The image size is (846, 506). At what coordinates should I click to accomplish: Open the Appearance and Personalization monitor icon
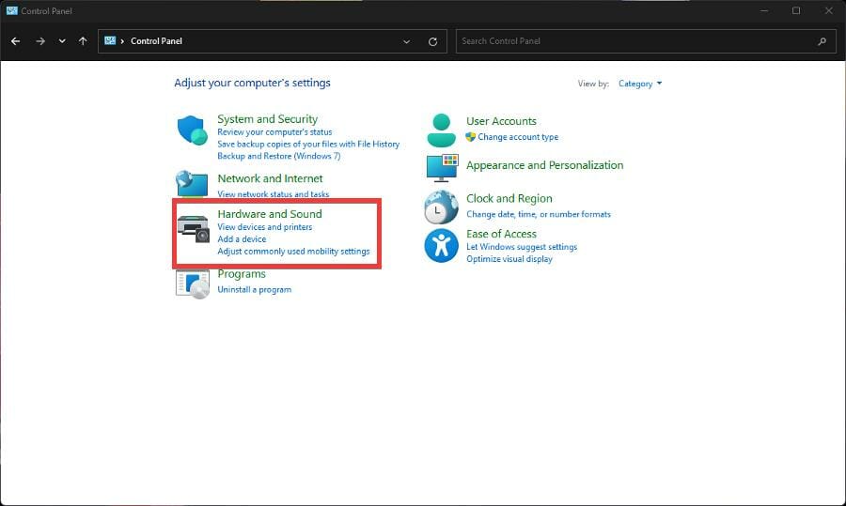[442, 168]
